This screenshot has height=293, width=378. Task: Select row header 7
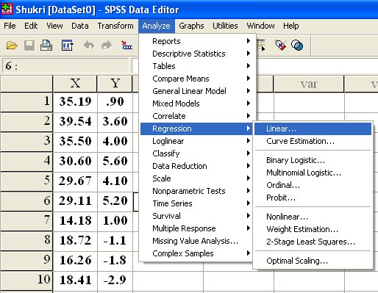coord(26,221)
